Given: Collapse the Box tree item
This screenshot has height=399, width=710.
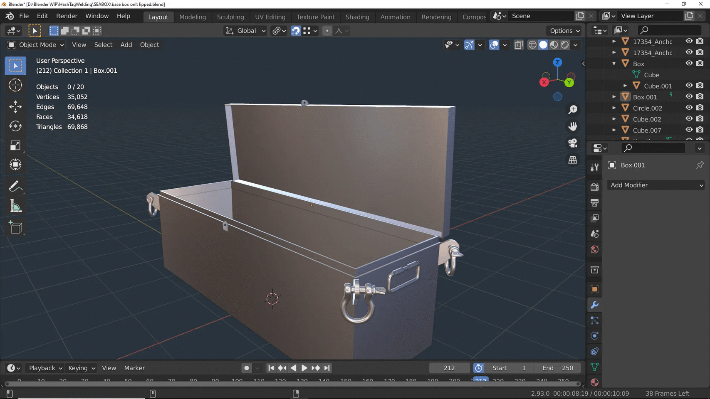Looking at the screenshot, I should point(614,64).
